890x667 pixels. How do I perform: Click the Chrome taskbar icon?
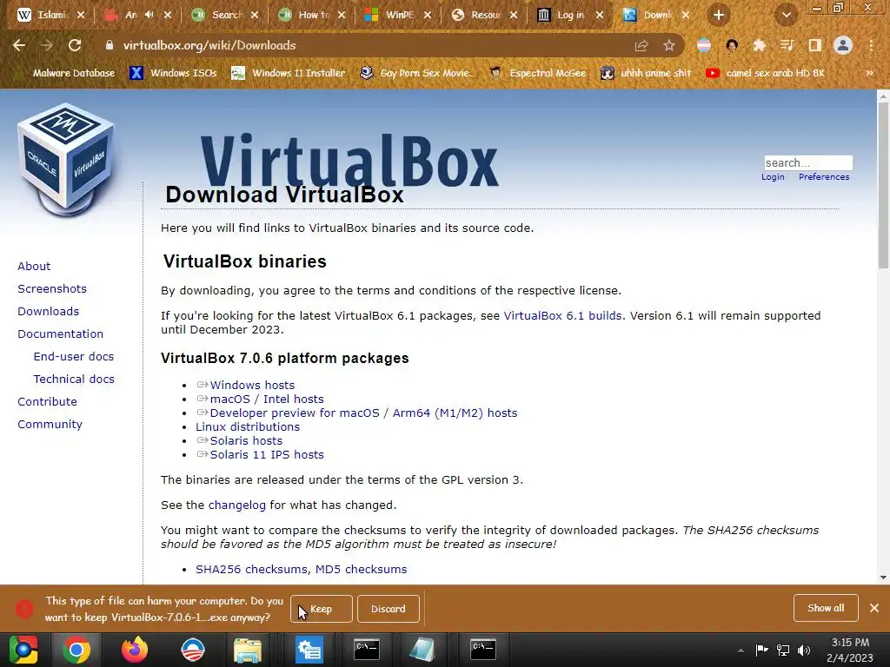76,650
